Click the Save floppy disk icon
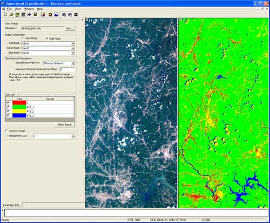 pyautogui.click(x=36, y=15)
